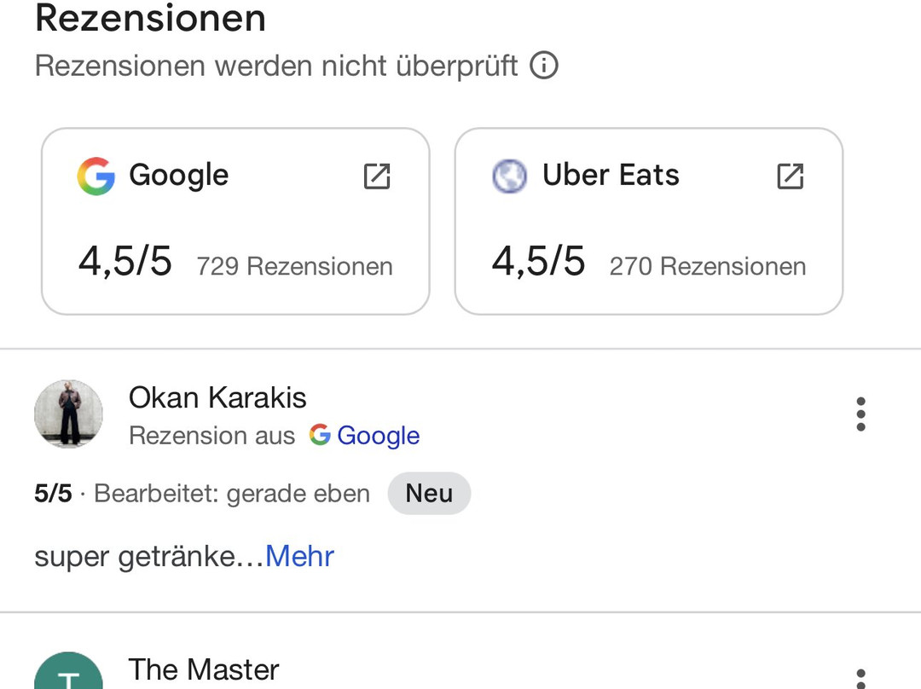Click the reviewer name Okan Karakis
The height and width of the screenshot is (689, 921).
tap(217, 397)
